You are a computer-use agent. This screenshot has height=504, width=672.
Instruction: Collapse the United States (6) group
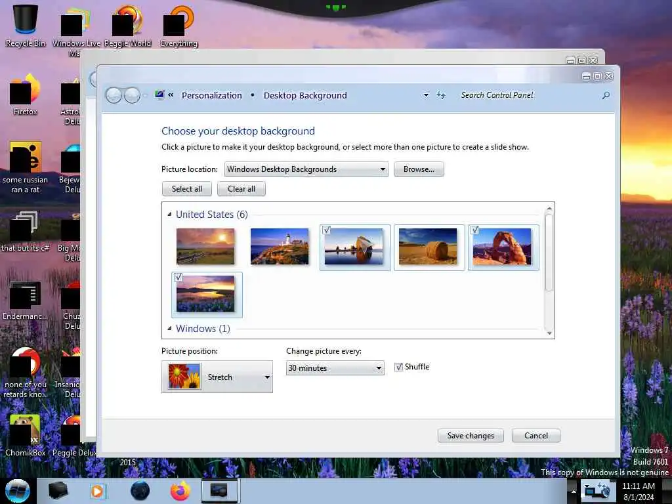coord(169,214)
